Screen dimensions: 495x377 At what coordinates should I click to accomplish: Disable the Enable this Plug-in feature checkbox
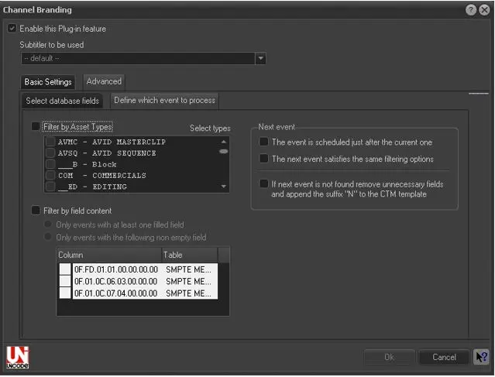click(12, 29)
